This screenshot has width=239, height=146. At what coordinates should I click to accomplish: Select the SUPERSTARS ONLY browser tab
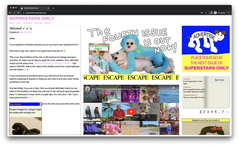(x=35, y=8)
